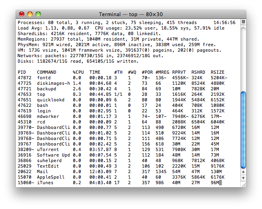
Task: Click the #WQ column header
Action: coord(132,72)
